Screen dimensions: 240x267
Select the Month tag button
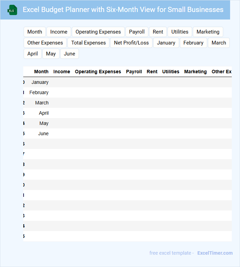coord(35,32)
